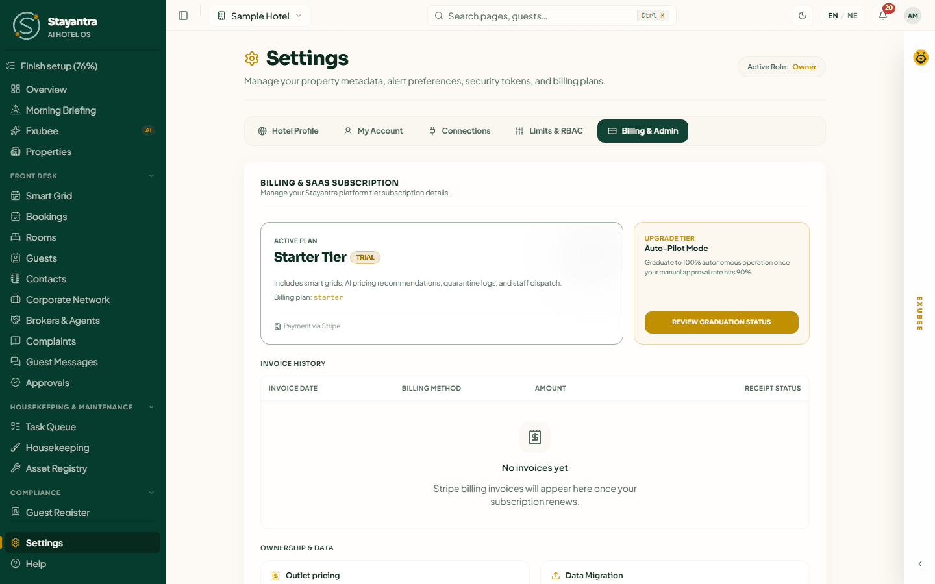935x584 pixels.
Task: Collapse the Front Desk section
Action: [x=82, y=176]
